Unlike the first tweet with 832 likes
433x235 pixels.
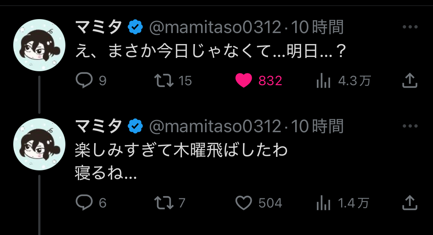(243, 81)
